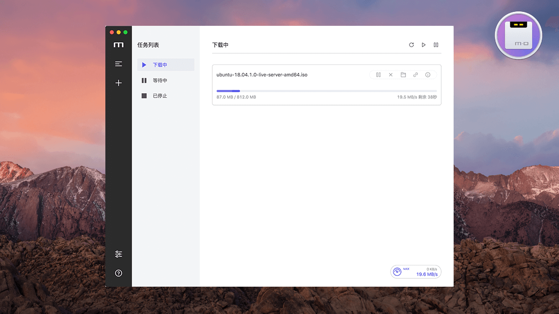Delete the ubuntu ISO task with the X icon
559x314 pixels.
[x=391, y=75]
